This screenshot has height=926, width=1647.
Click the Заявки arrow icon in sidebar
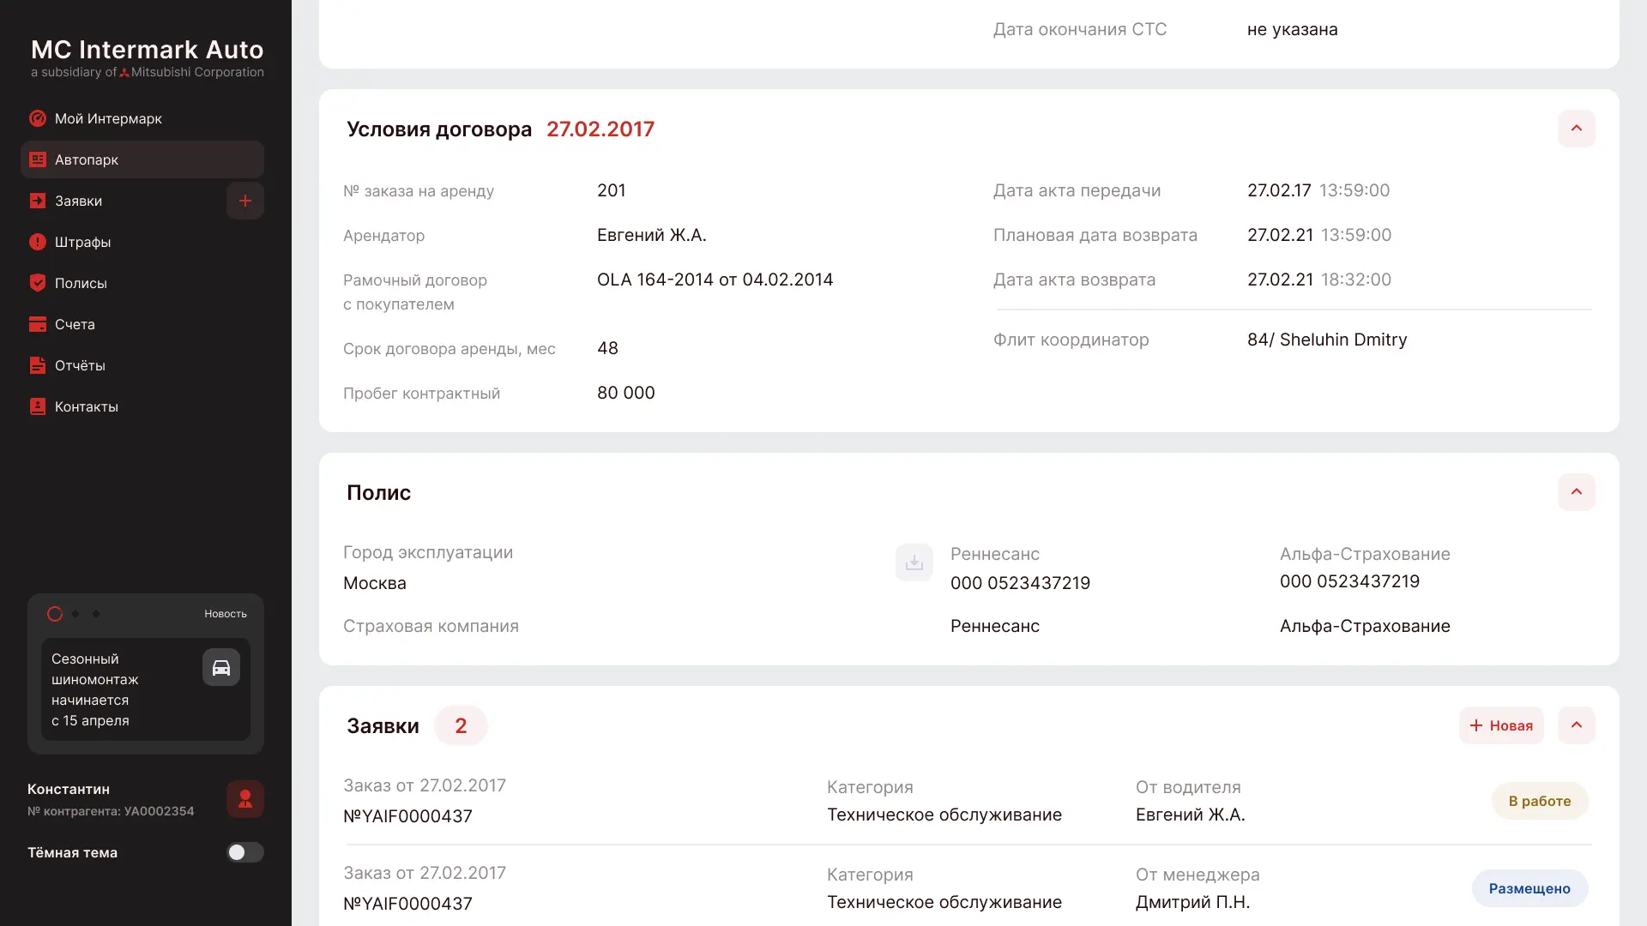point(38,201)
